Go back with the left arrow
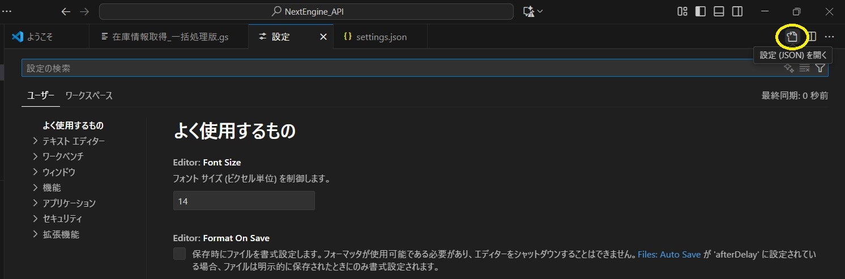 click(x=66, y=11)
